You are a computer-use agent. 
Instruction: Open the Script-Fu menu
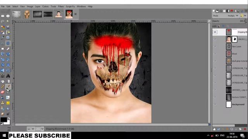click(70, 7)
